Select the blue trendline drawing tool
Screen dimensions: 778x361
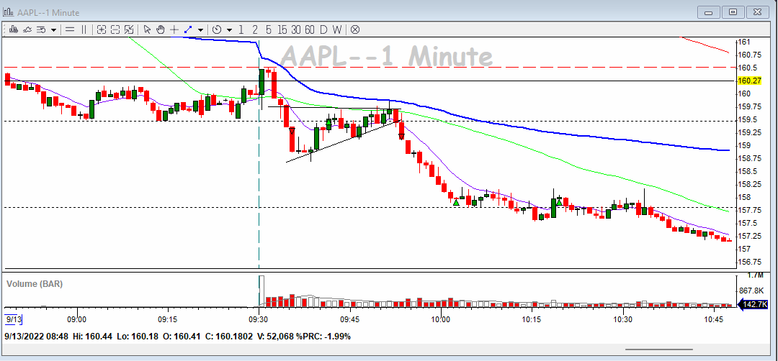click(188, 29)
